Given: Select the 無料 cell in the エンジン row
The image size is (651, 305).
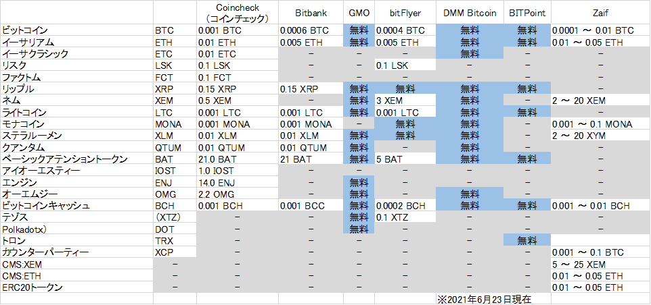Looking at the screenshot, I should point(359,182).
